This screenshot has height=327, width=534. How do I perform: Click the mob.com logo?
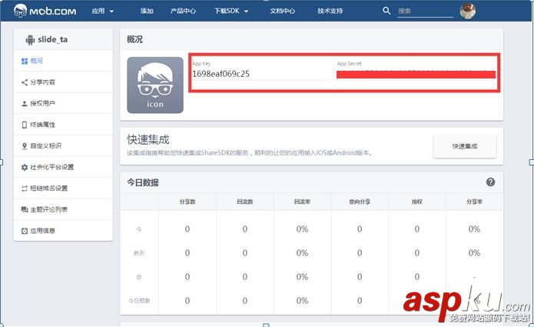[x=45, y=11]
